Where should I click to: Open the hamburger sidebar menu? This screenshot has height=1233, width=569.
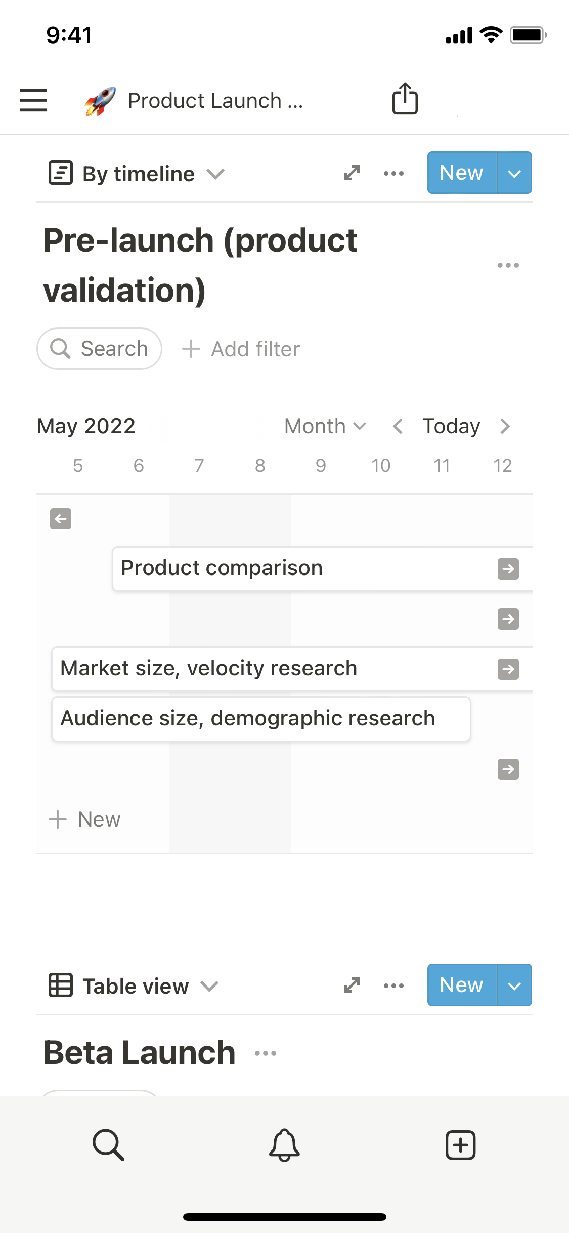33,100
